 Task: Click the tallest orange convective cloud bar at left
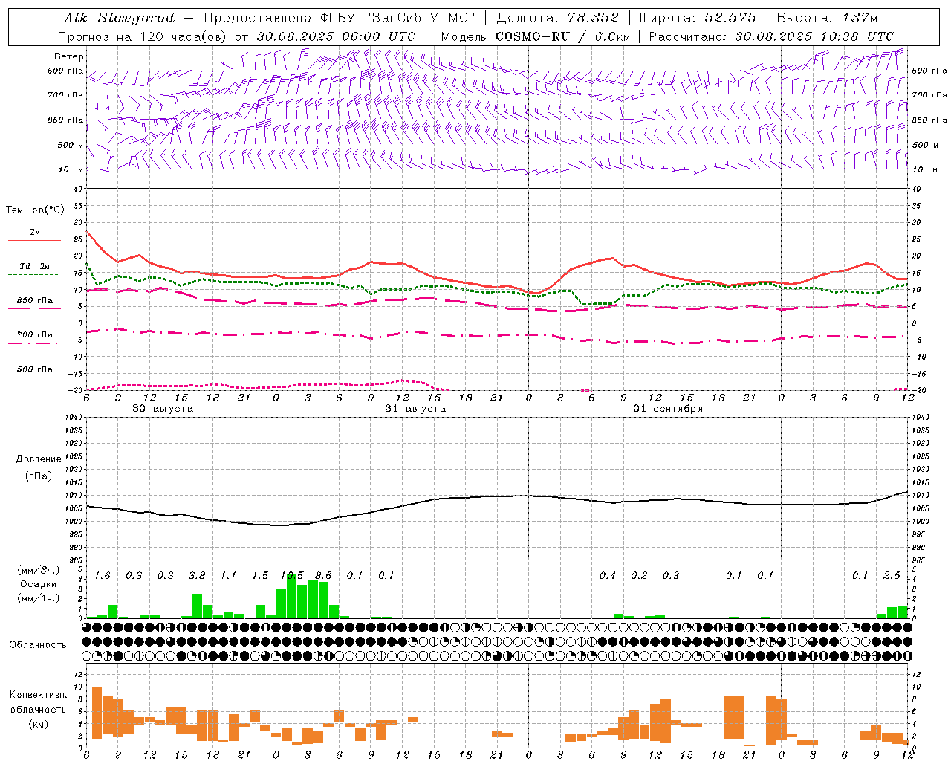[97, 713]
